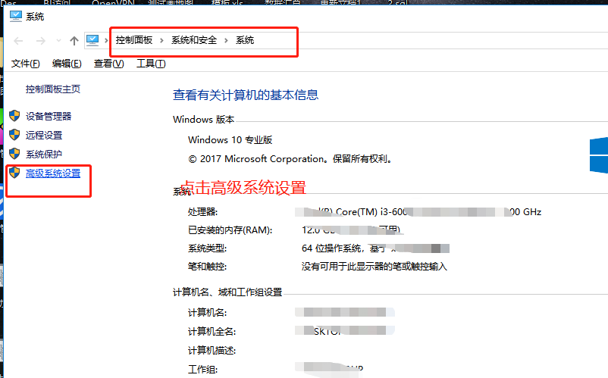Viewport: 608px width, 378px height.
Task: Expand chevron after the address bar computer icon
Action: tap(106, 40)
